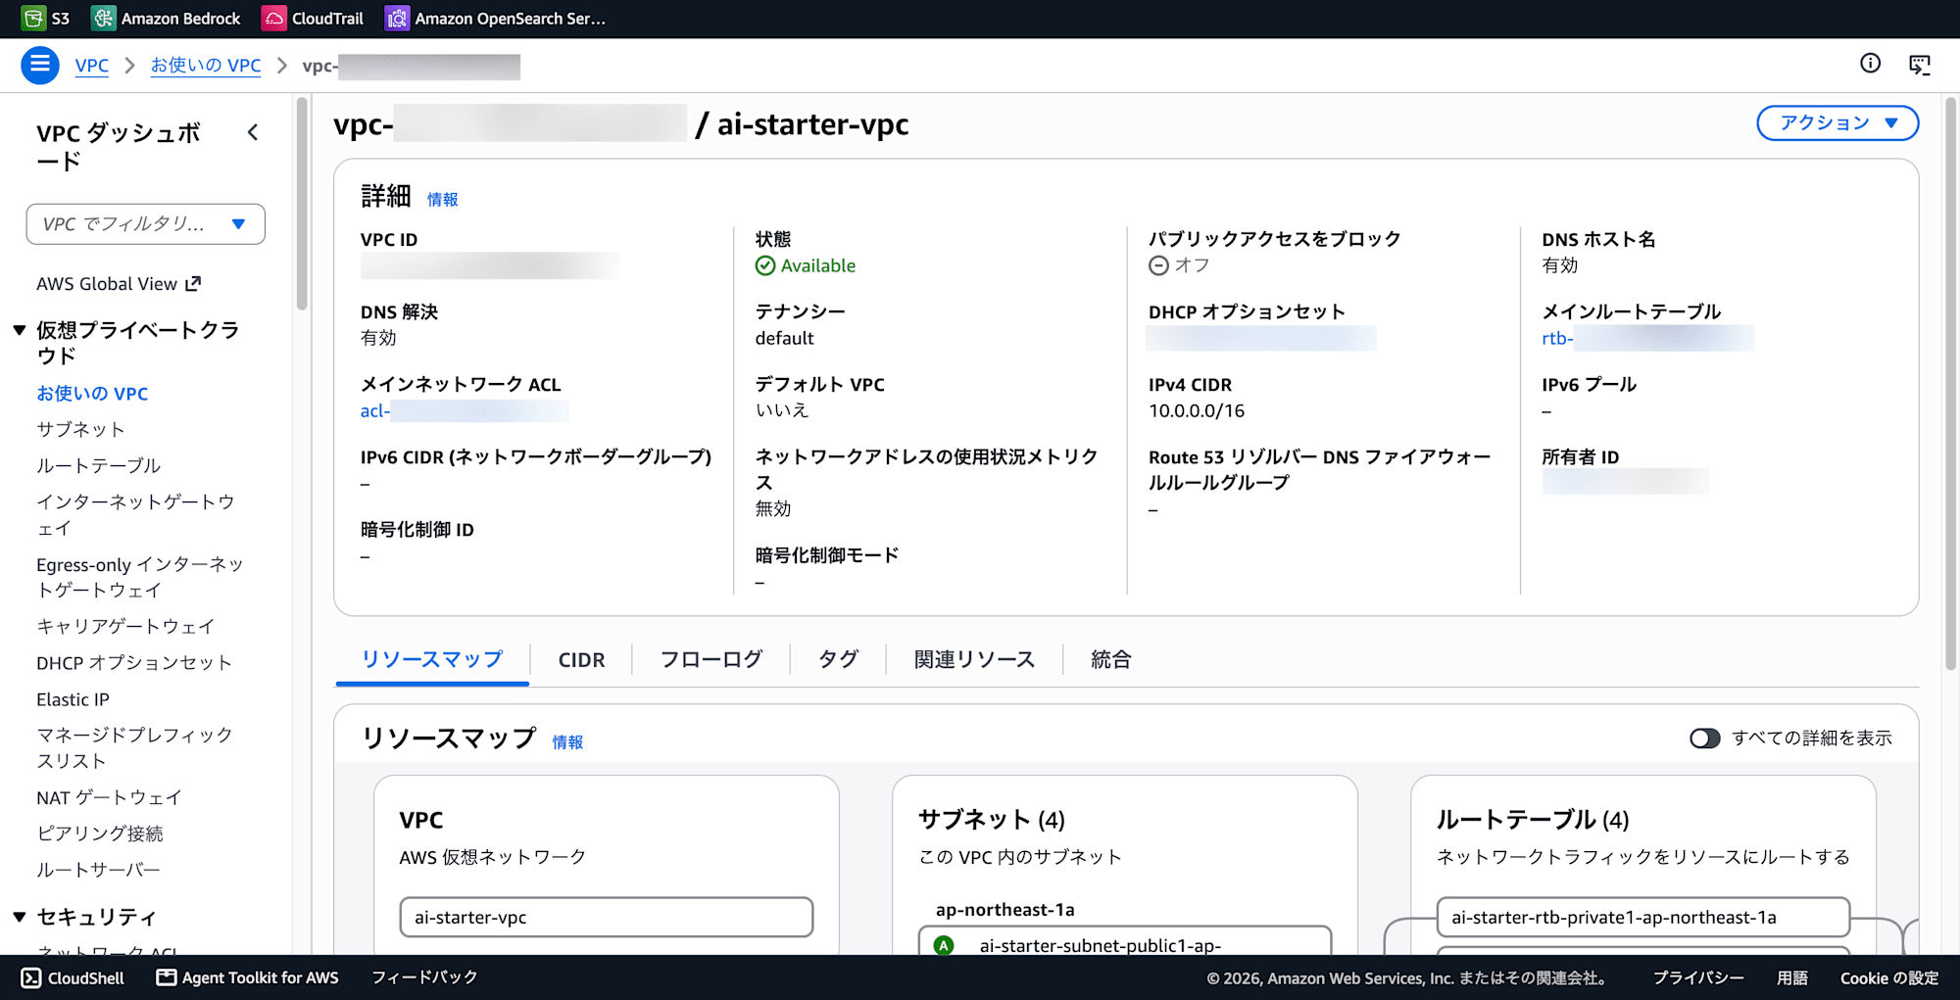Open the Amazon OpenSearch Service shortcut icon
The width and height of the screenshot is (1960, 1000).
pyautogui.click(x=397, y=18)
